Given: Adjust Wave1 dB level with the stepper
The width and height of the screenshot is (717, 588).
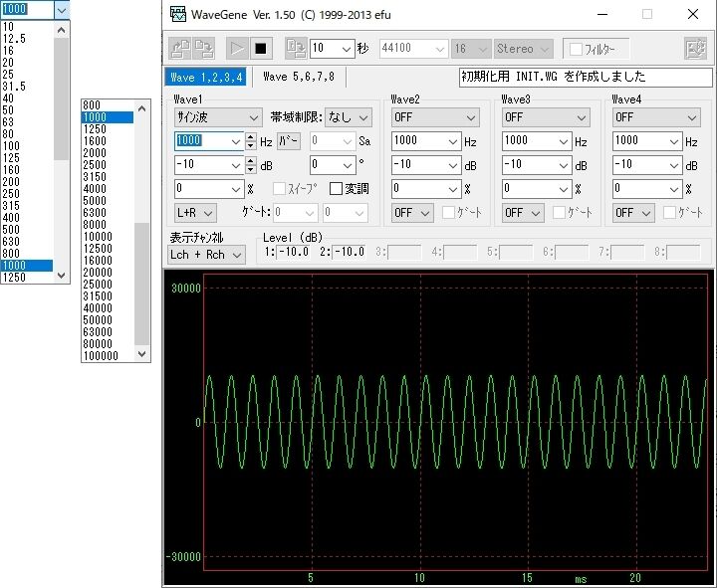Looking at the screenshot, I should coord(251,165).
